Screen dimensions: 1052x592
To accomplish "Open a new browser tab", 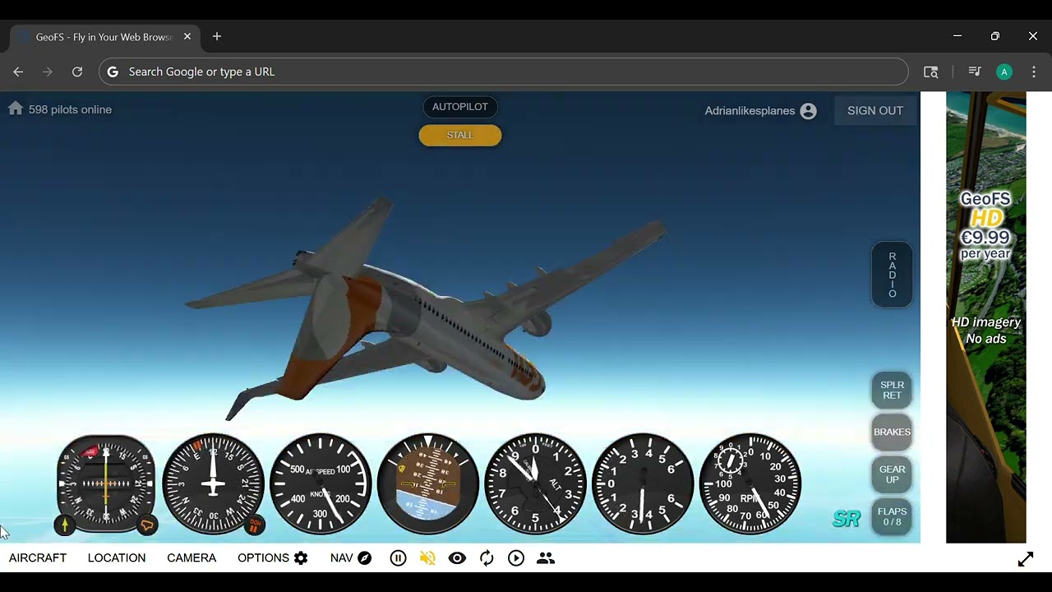I will [217, 37].
